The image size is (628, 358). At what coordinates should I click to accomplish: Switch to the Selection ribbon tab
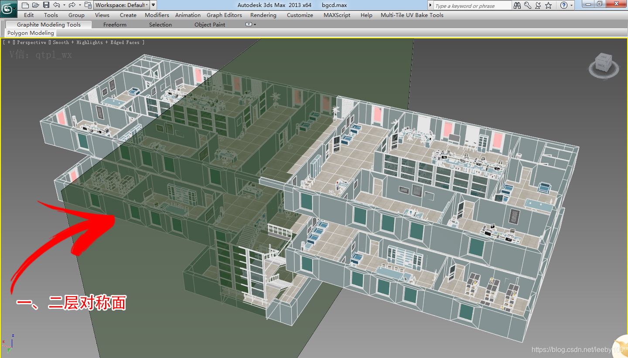pos(160,24)
